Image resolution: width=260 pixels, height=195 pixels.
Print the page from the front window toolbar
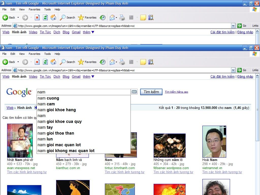tap(122, 62)
